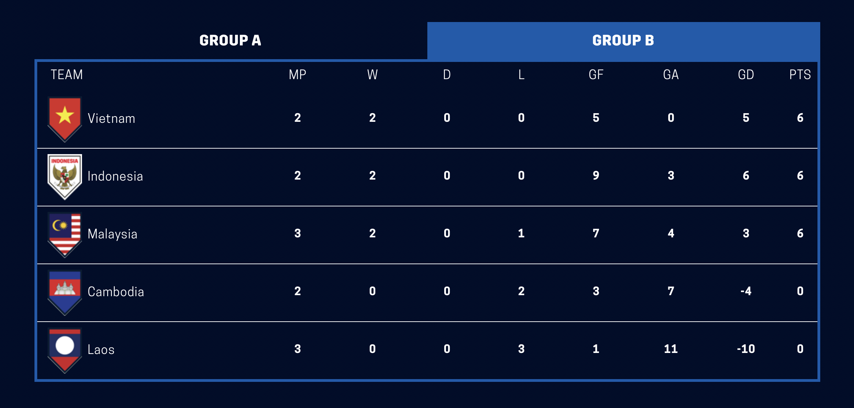This screenshot has width=854, height=408.
Task: Open the Cambodia team name link
Action: click(x=116, y=292)
